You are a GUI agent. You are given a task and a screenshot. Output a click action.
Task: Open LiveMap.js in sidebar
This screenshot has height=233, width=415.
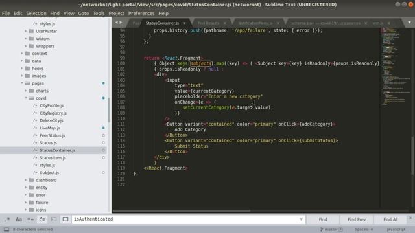[50, 128]
